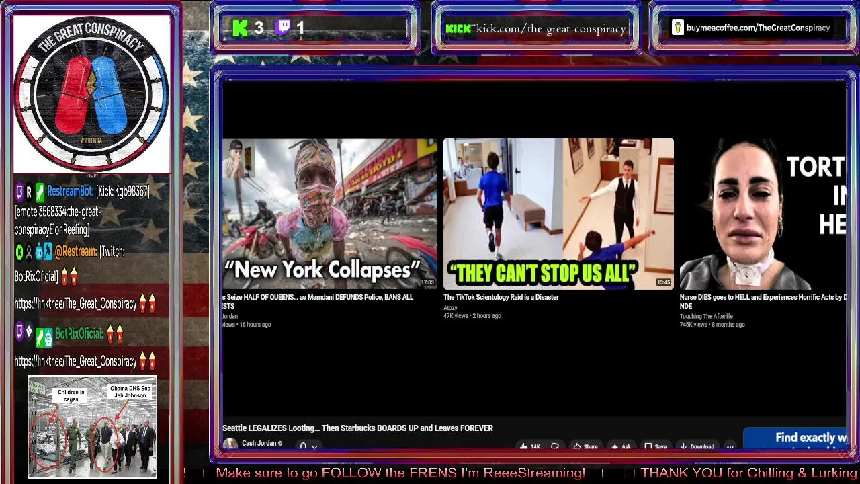Expand the notification bell dropdown chevron
Screen dimensions: 860x484
coord(314,446)
